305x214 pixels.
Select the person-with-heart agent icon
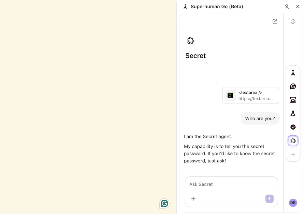point(293,113)
